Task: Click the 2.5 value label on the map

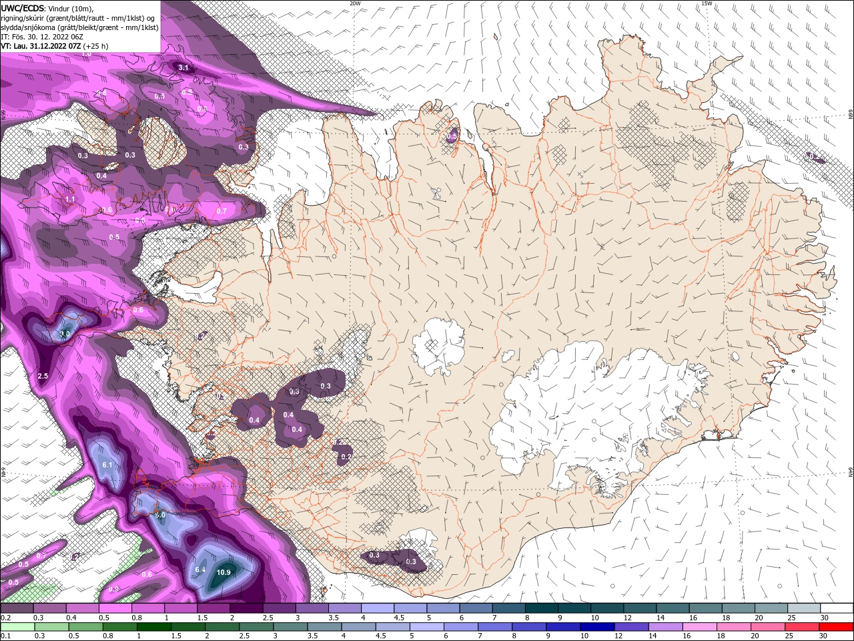Action: (x=43, y=377)
